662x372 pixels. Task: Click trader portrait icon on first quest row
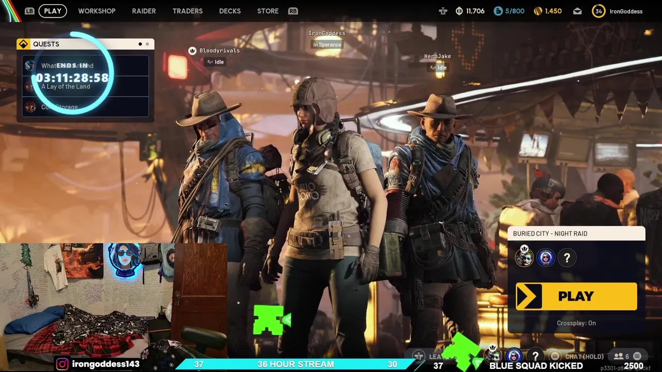tap(31, 66)
